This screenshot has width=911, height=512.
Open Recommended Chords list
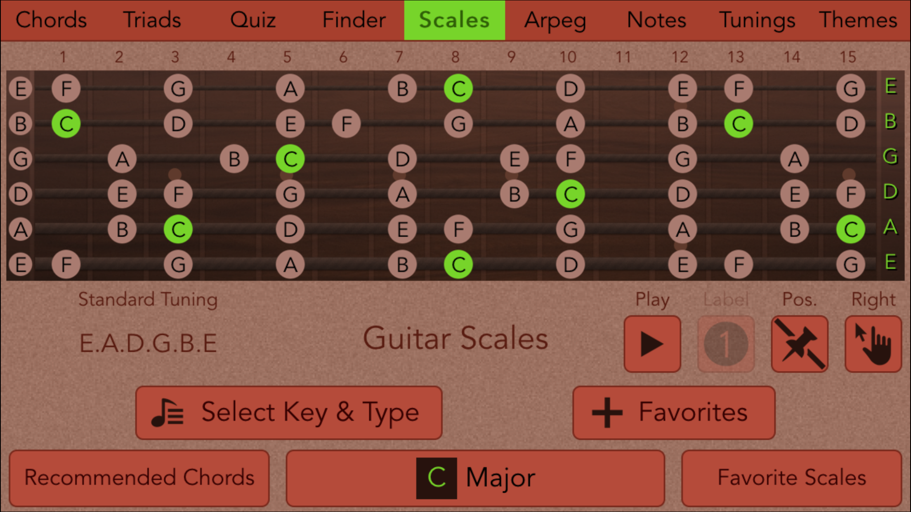[139, 478]
